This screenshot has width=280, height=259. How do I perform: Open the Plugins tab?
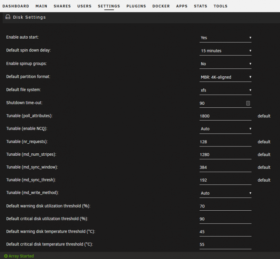136,6
